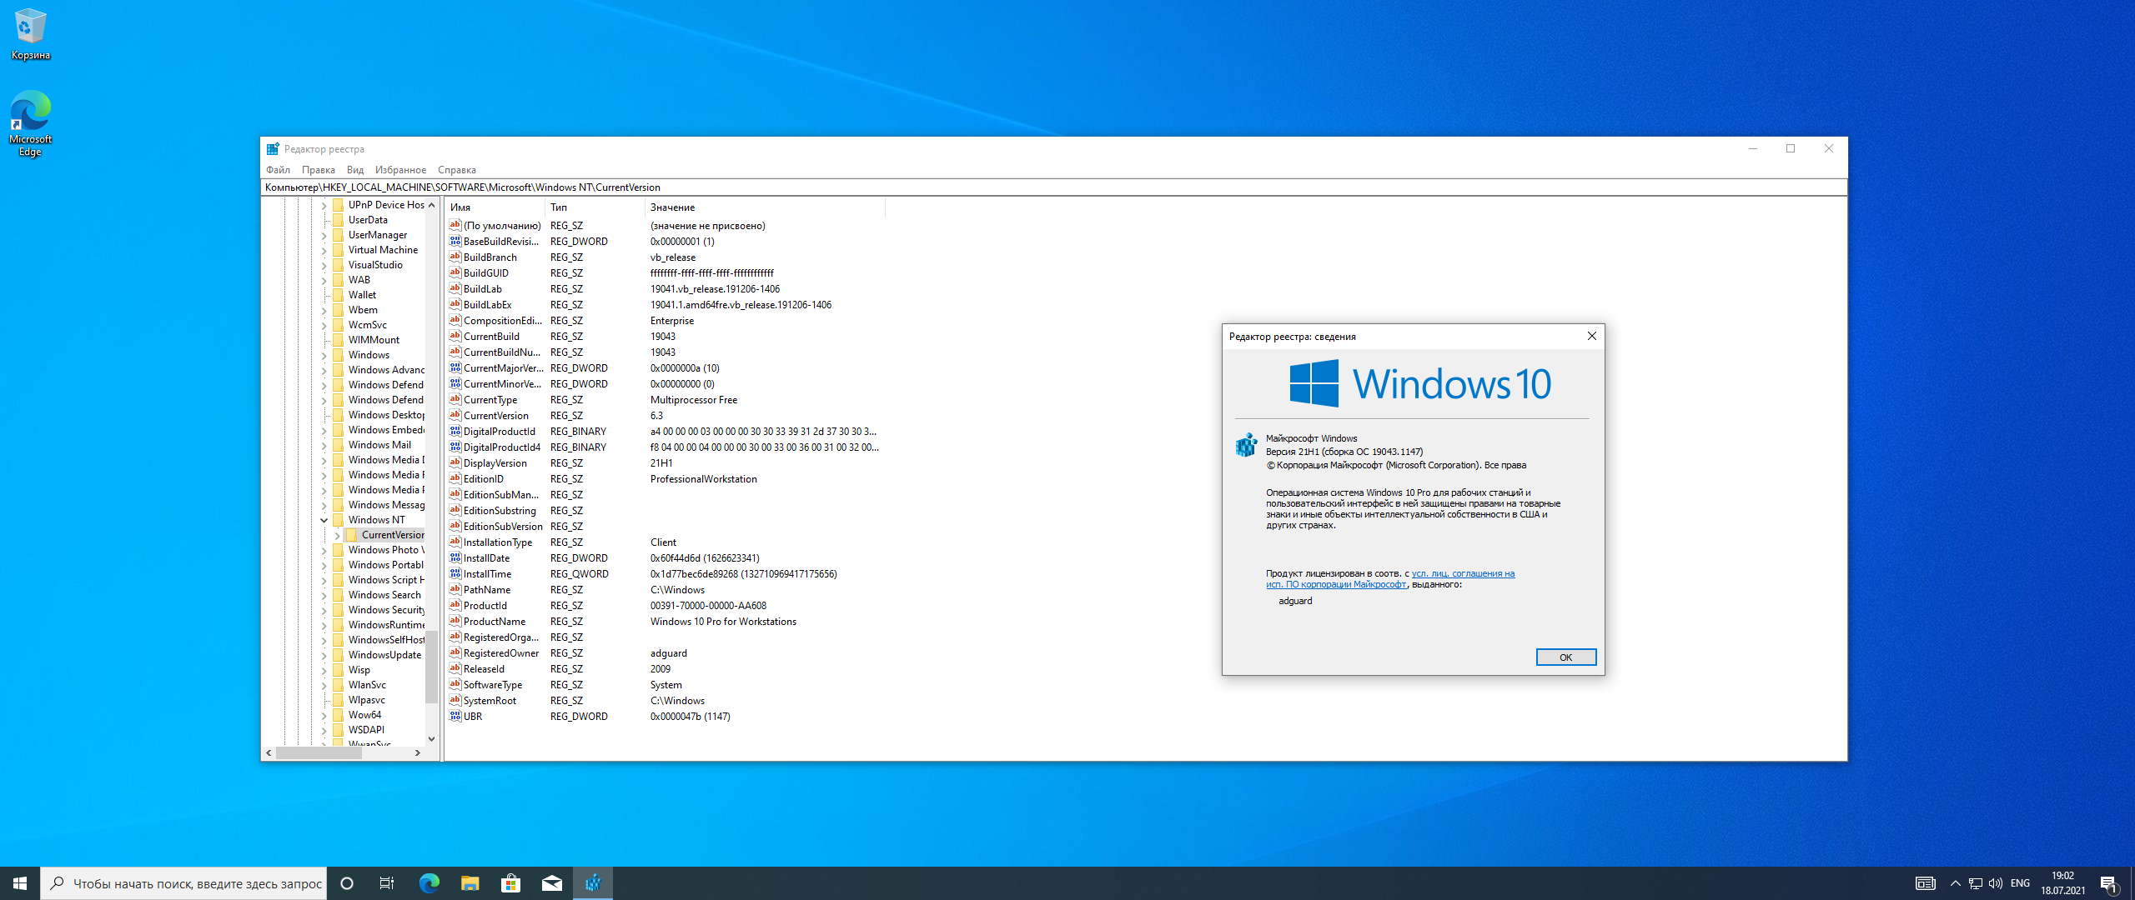Click the volume icon in system tray
This screenshot has width=2135, height=900.
1995,883
